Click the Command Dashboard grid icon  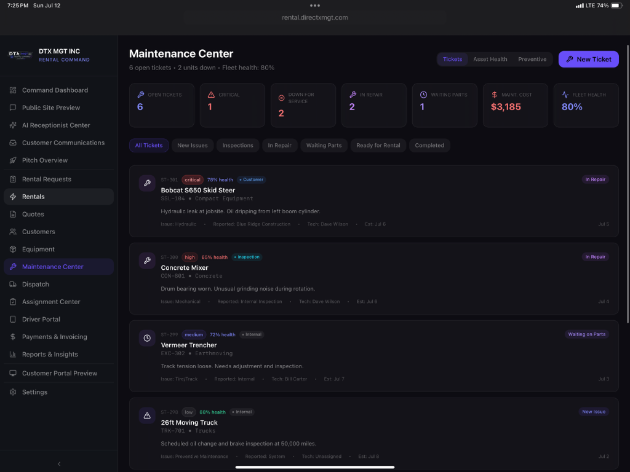click(13, 90)
